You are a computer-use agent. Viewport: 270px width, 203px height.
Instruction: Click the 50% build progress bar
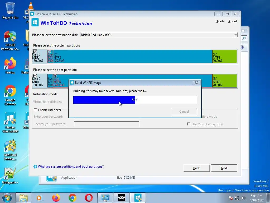click(x=135, y=100)
